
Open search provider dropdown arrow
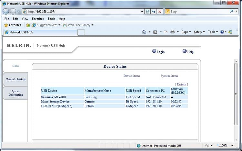tap(237, 11)
